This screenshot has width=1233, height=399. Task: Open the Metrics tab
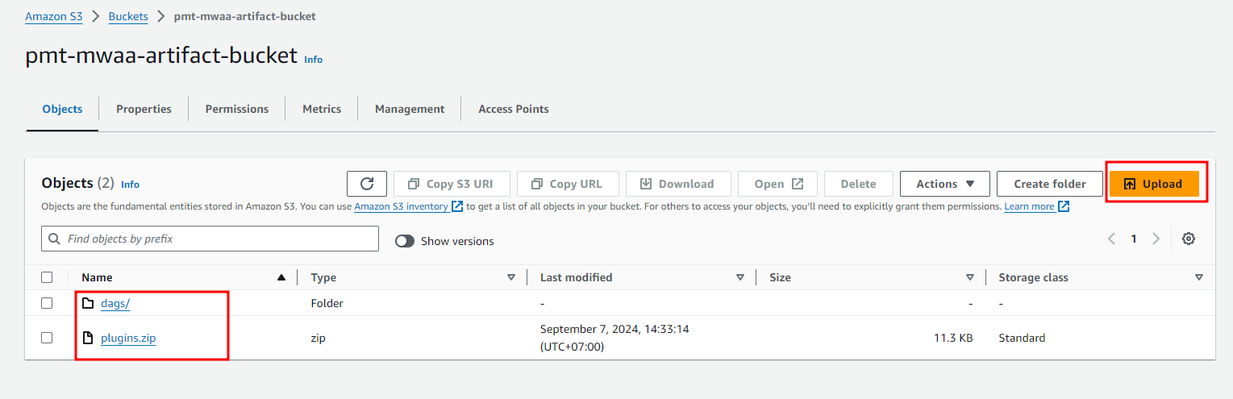[322, 109]
